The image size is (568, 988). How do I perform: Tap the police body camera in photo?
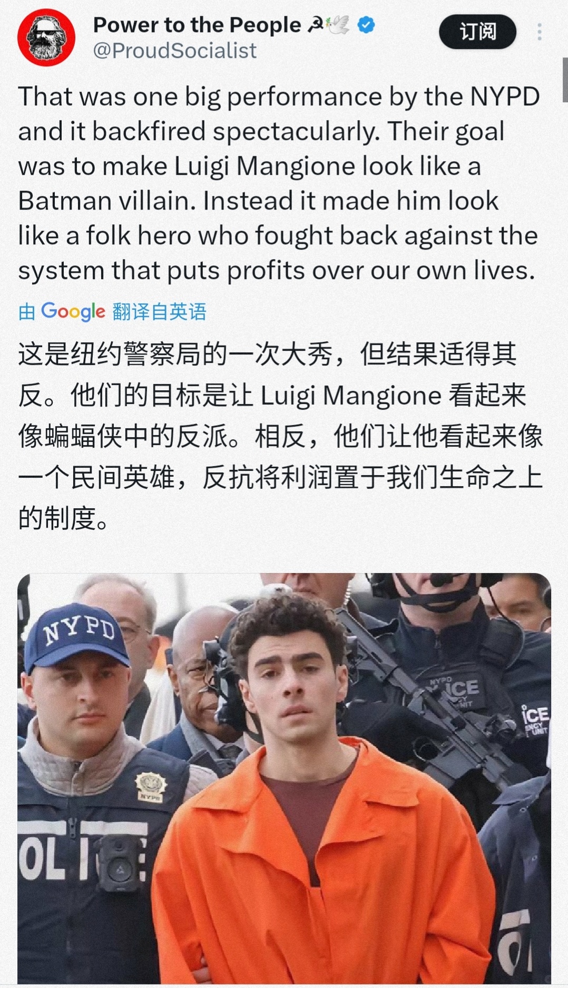[117, 864]
